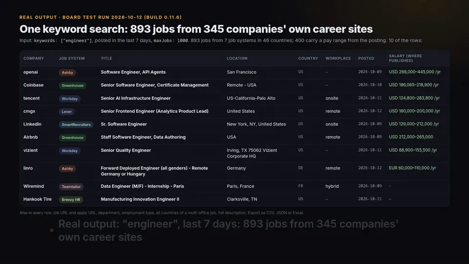
Task: Open 'Senior Quality Engineer' title
Action: pyautogui.click(x=126, y=150)
